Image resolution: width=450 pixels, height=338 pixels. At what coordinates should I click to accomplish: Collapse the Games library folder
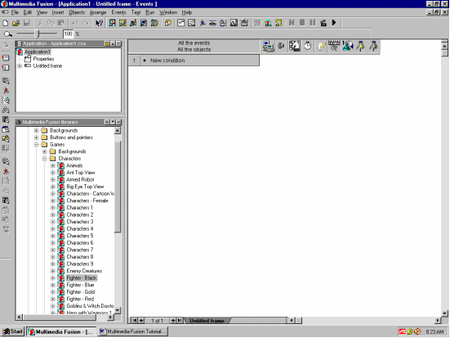[x=37, y=144]
